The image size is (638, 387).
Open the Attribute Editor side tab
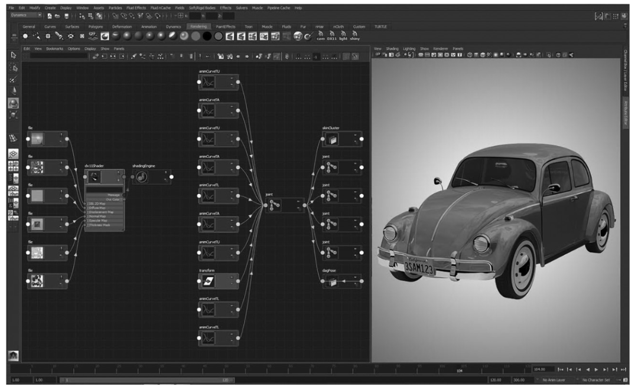[625, 113]
